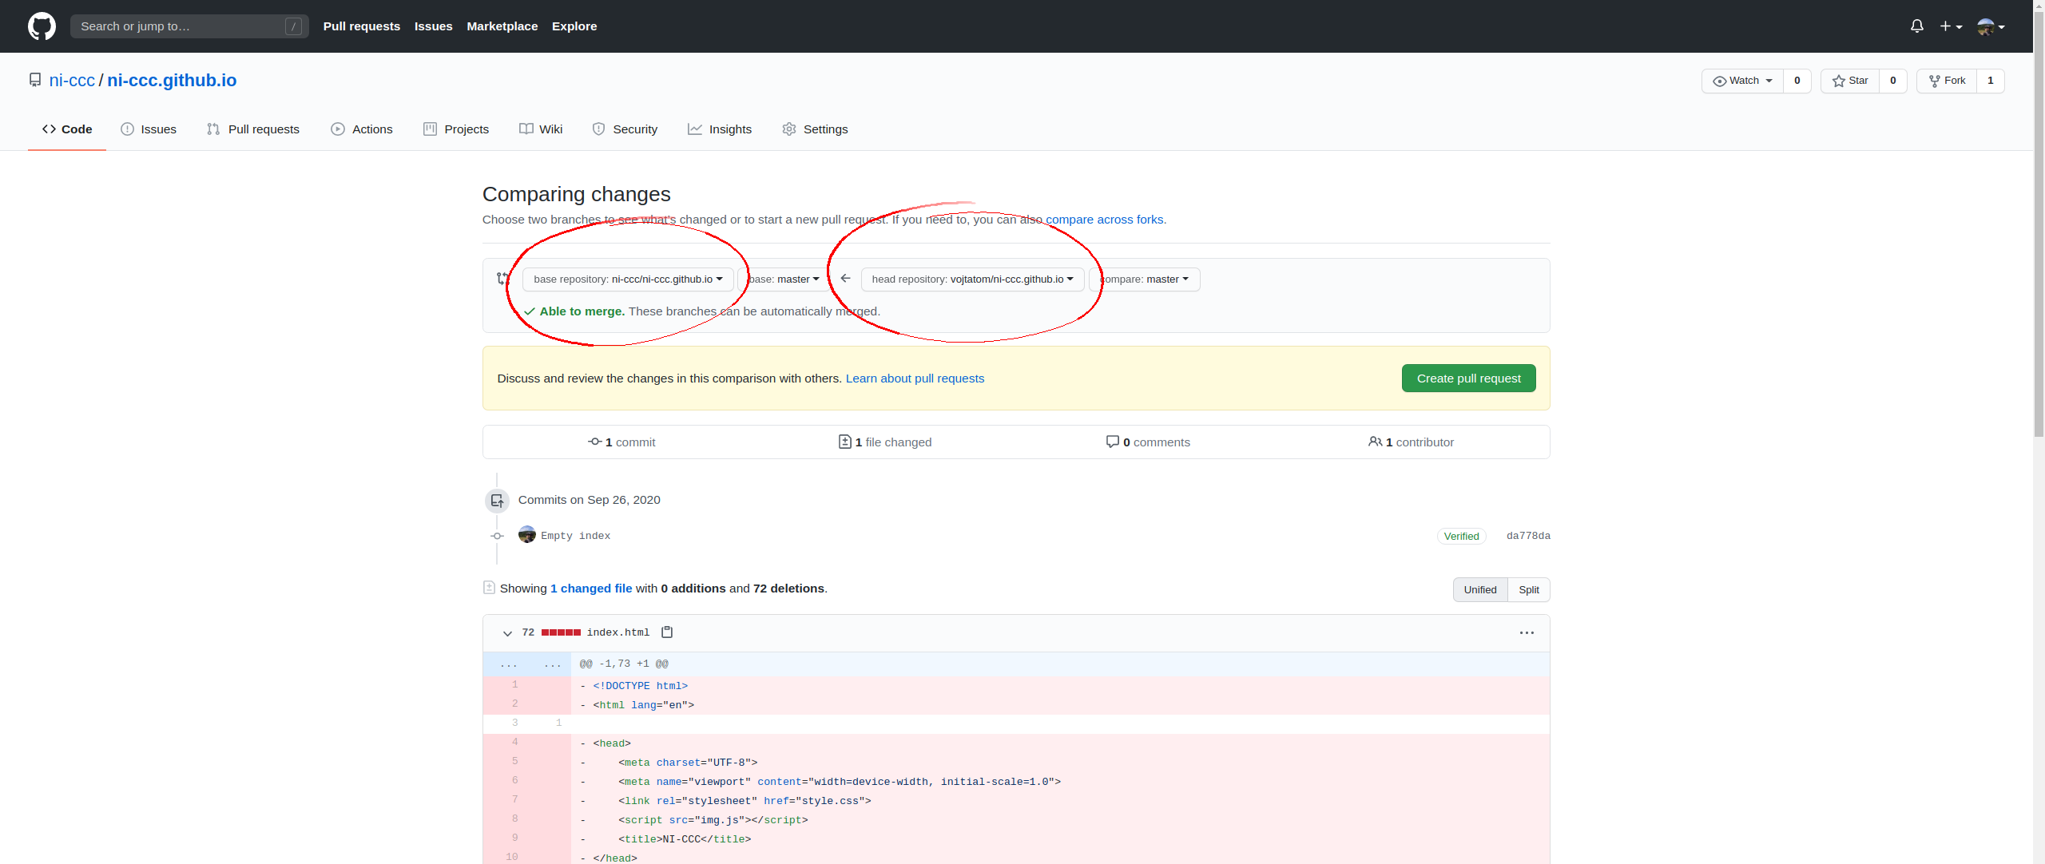Open the ni-ccc.github.io repository link
This screenshot has width=2045, height=864.
coord(172,81)
